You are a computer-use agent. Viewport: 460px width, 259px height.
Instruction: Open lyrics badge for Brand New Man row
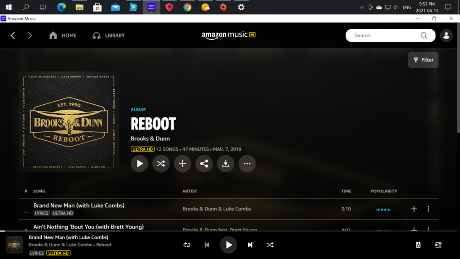pyautogui.click(x=41, y=213)
